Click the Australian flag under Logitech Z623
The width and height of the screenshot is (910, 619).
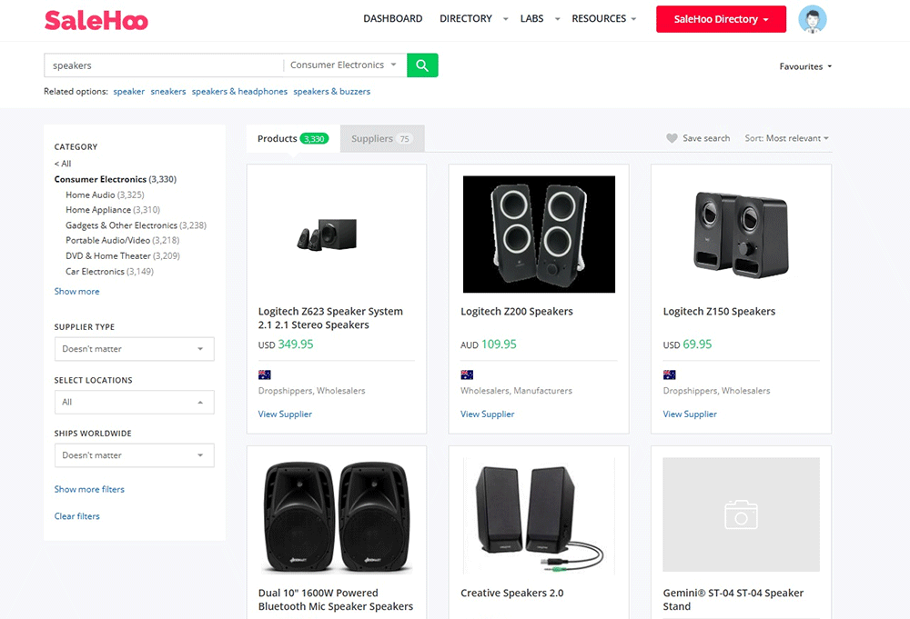point(265,374)
